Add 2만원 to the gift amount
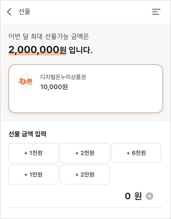171x219 pixels. (x=85, y=175)
